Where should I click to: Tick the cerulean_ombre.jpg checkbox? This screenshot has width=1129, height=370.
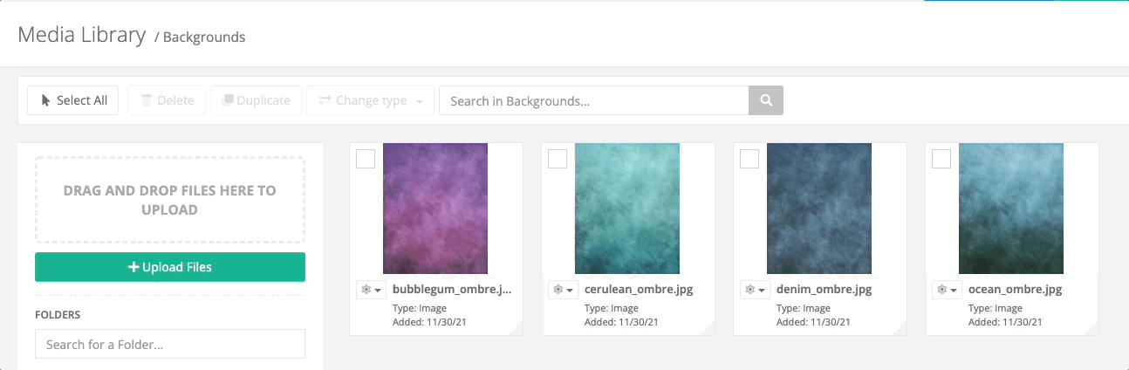pos(558,159)
